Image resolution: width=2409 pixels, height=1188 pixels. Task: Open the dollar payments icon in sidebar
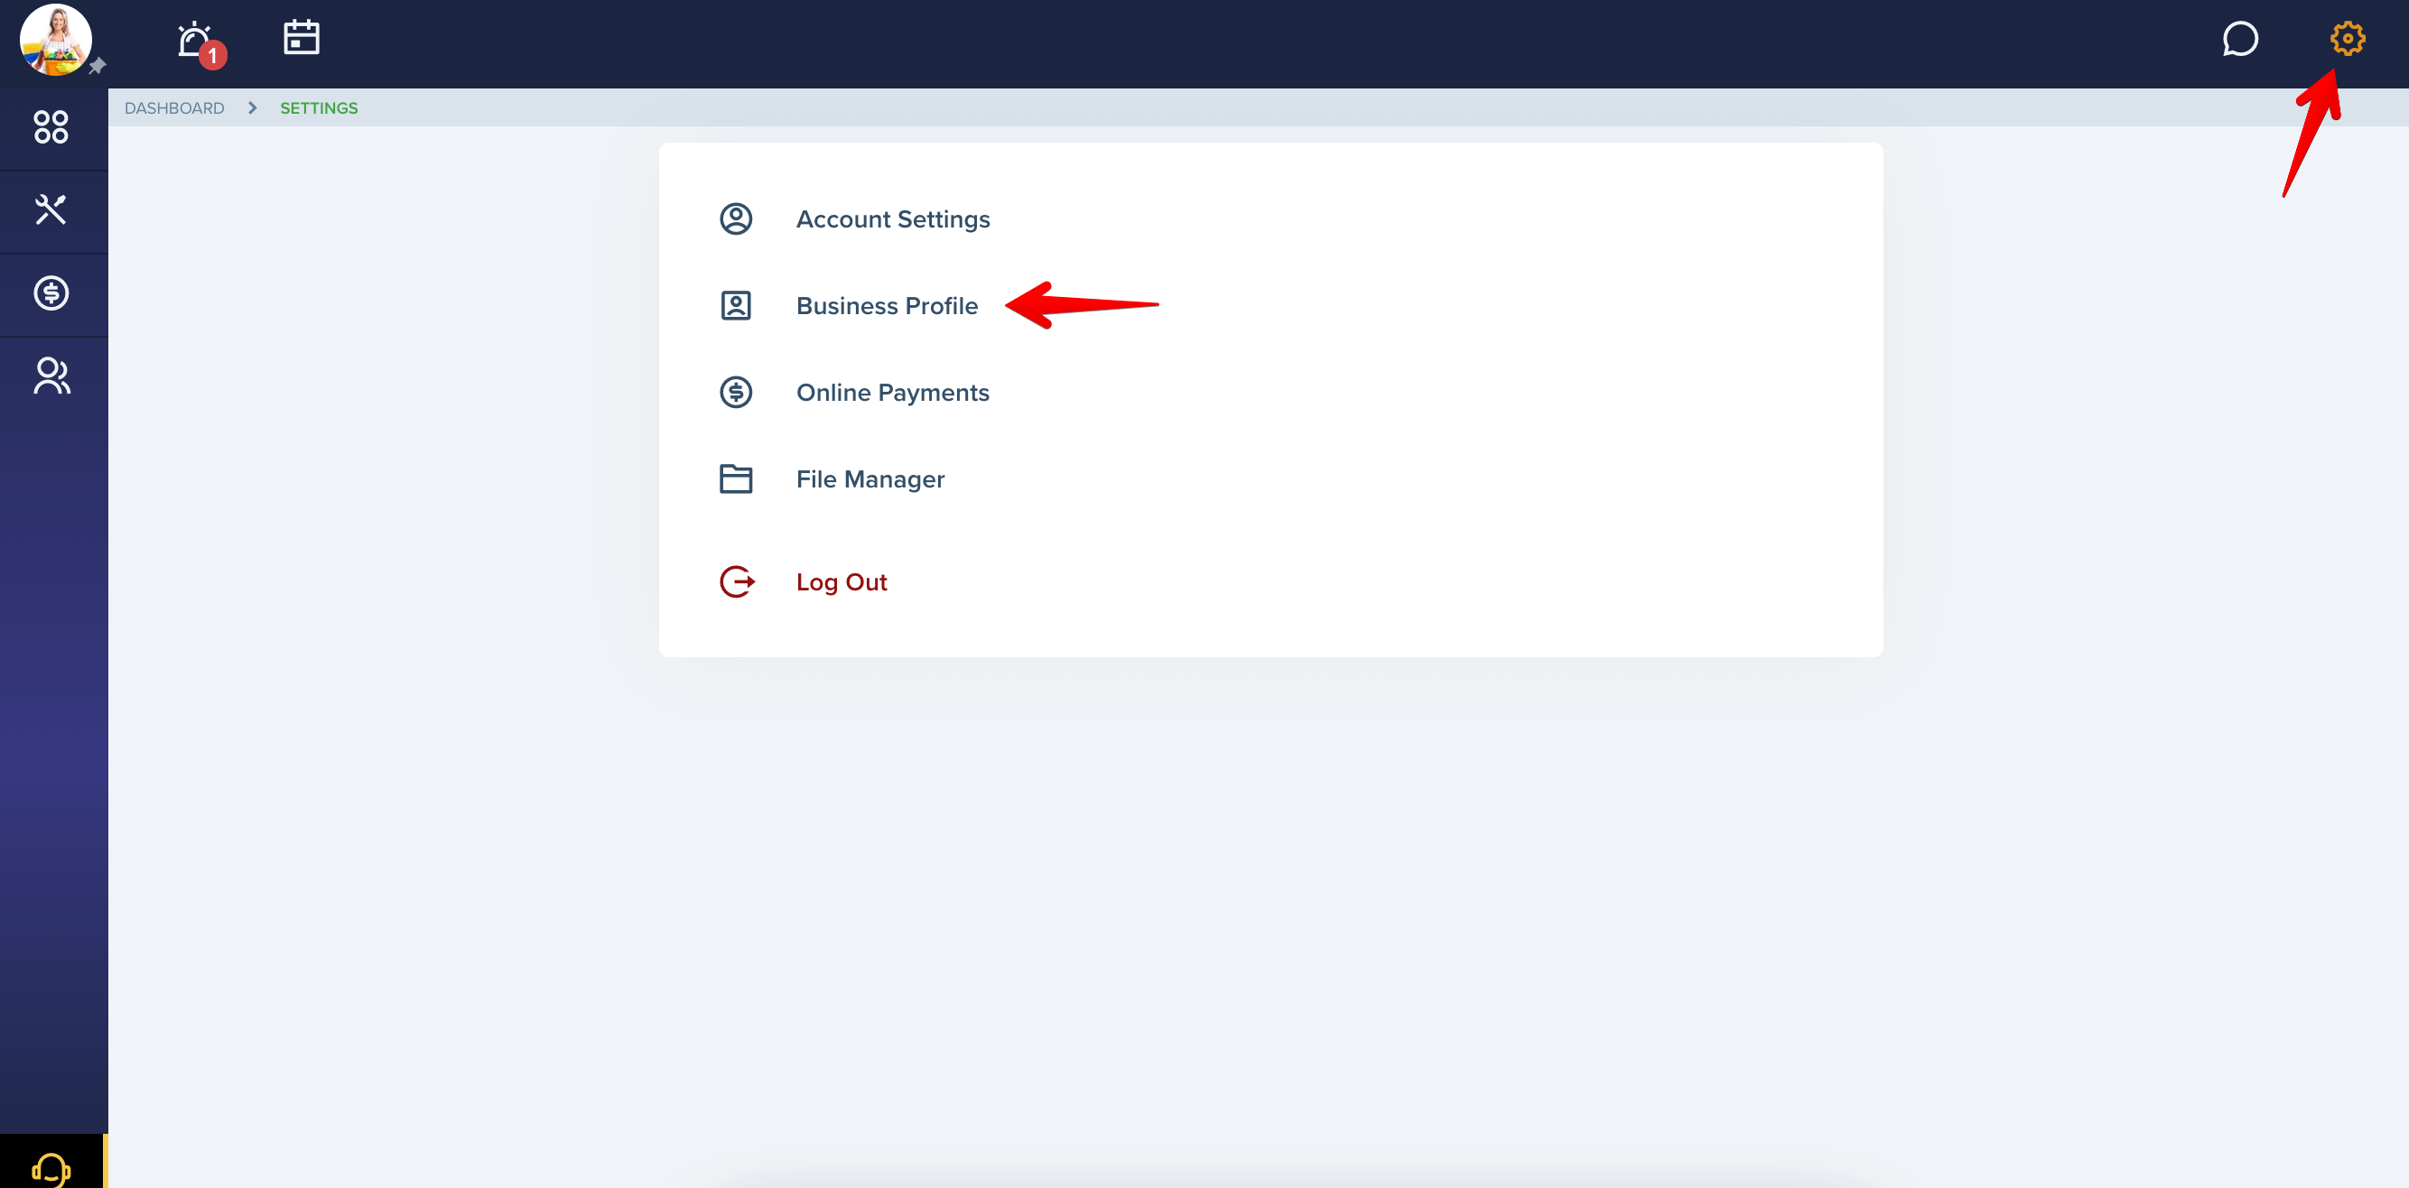click(51, 293)
